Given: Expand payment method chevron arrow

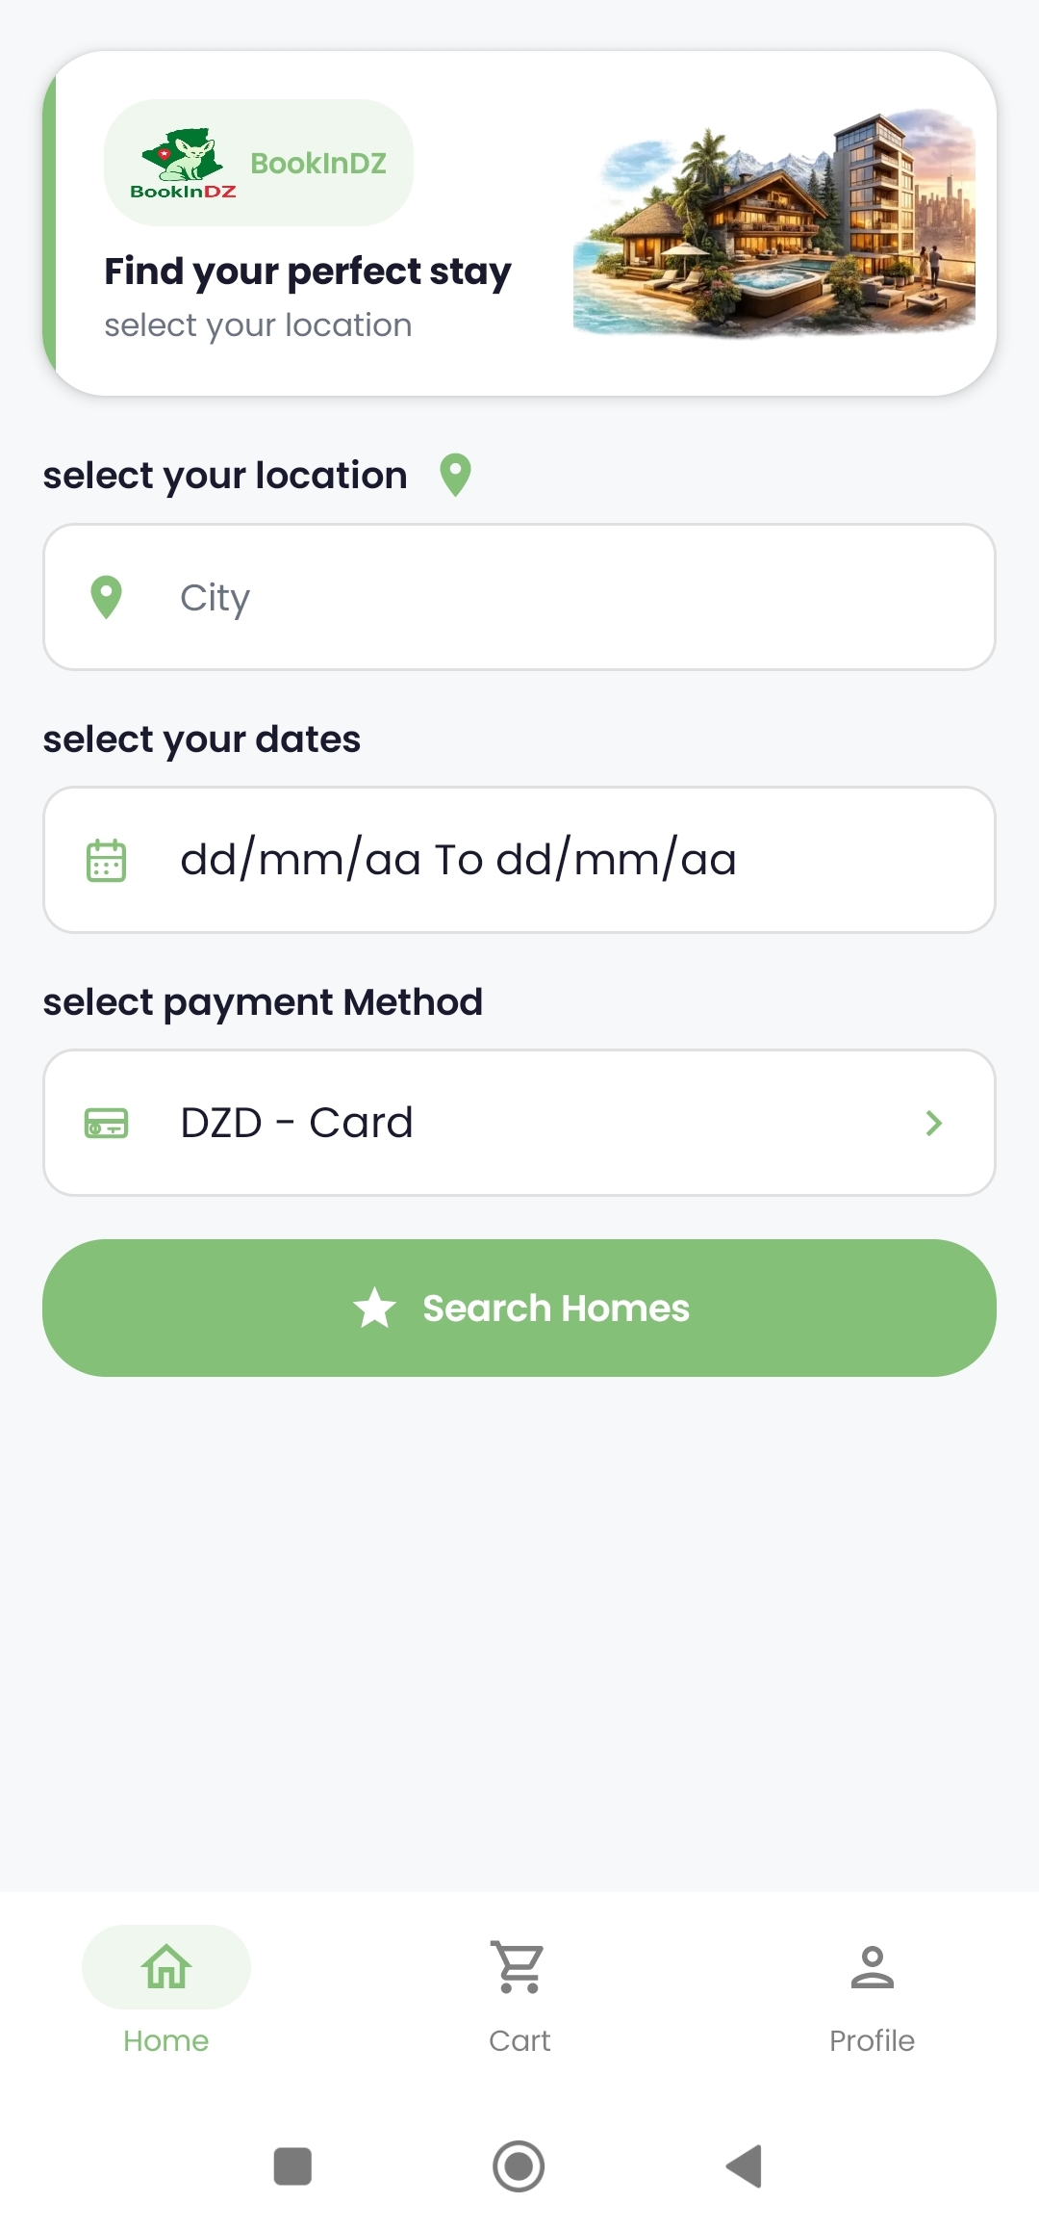Looking at the screenshot, I should [x=933, y=1123].
